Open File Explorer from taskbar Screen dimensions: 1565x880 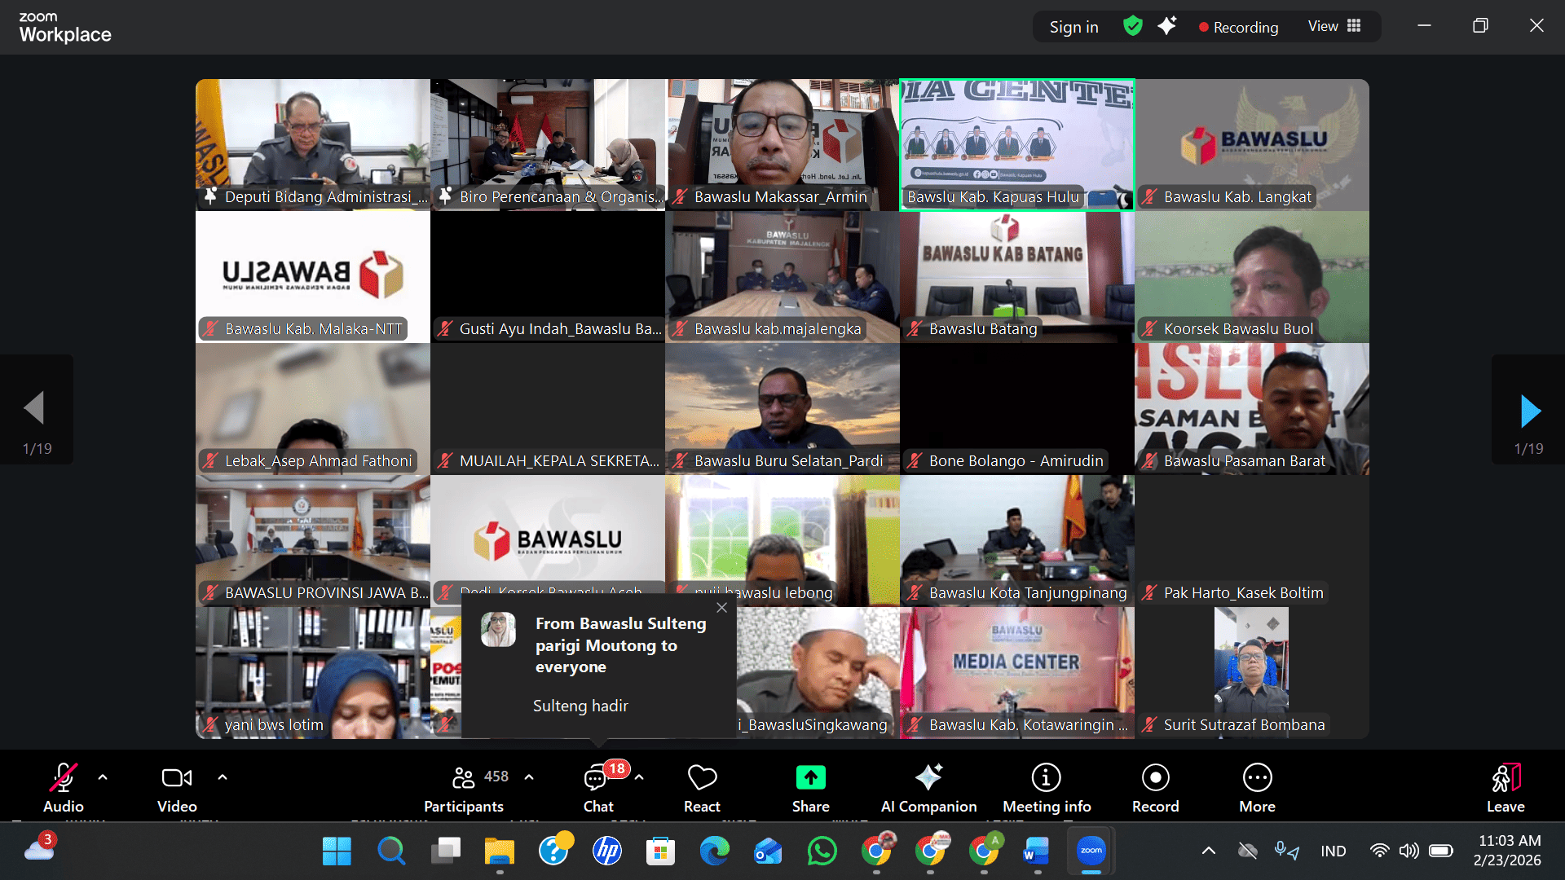point(499,851)
